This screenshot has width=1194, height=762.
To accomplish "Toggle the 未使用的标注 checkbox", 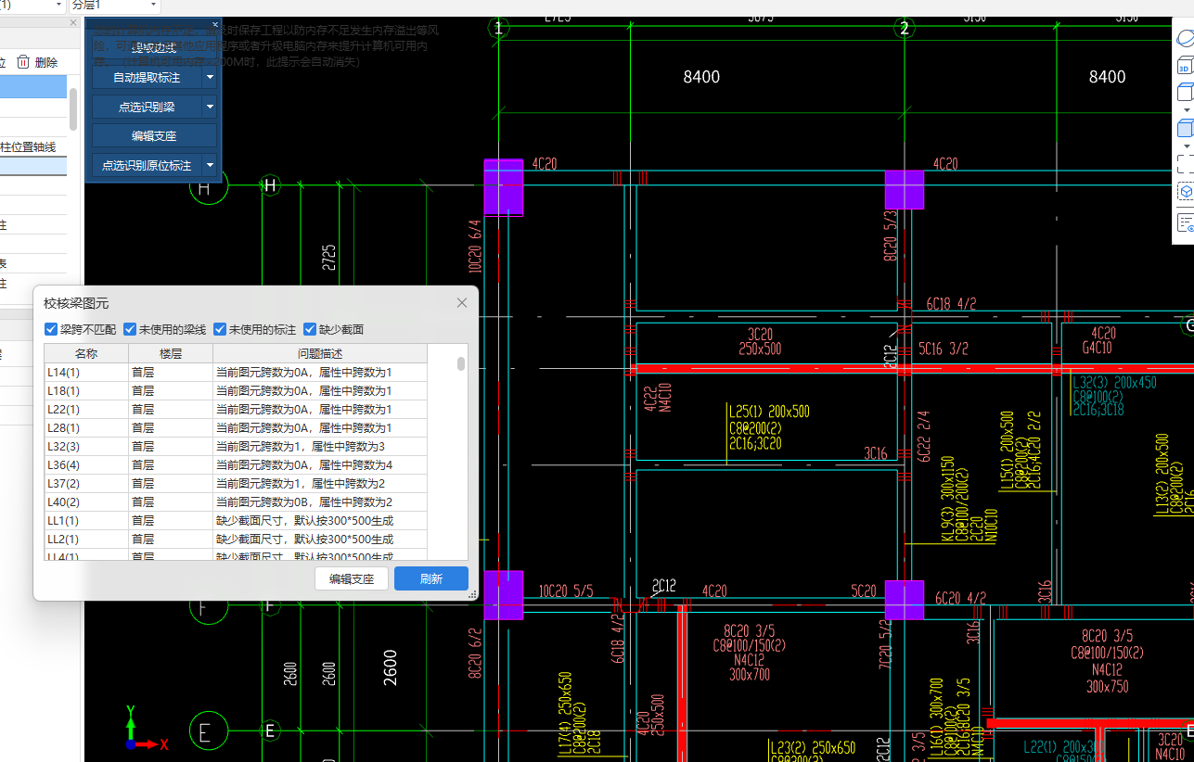I will click(220, 329).
